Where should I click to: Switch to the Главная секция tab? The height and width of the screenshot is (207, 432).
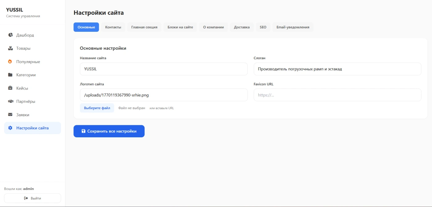coord(144,27)
